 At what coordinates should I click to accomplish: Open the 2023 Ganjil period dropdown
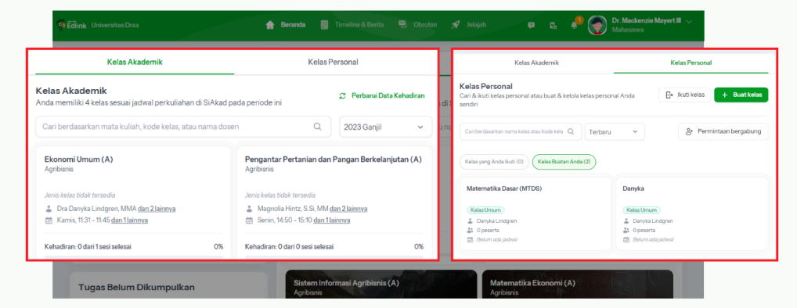385,127
